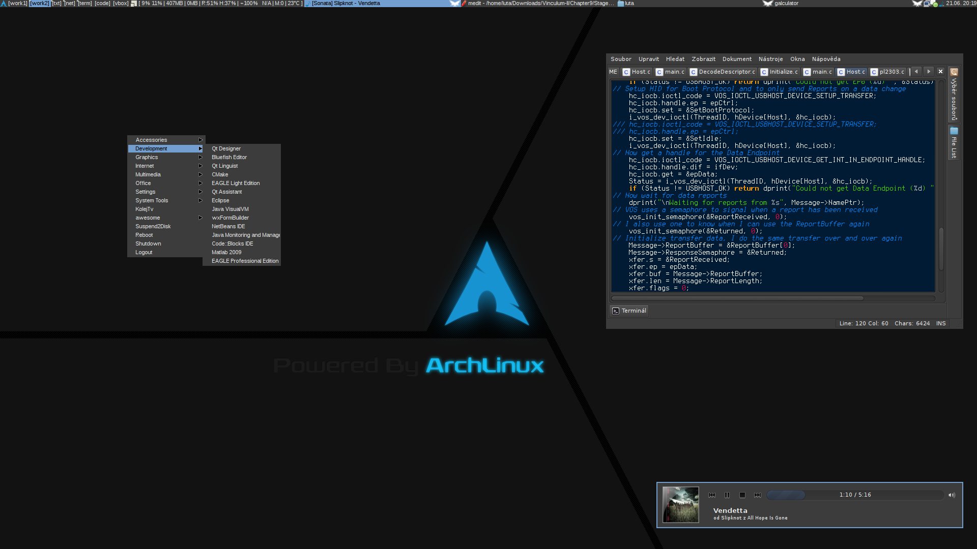Viewport: 977px width, 549px height.
Task: Click the layout indicator icon after the vbox tag
Action: click(134, 3)
